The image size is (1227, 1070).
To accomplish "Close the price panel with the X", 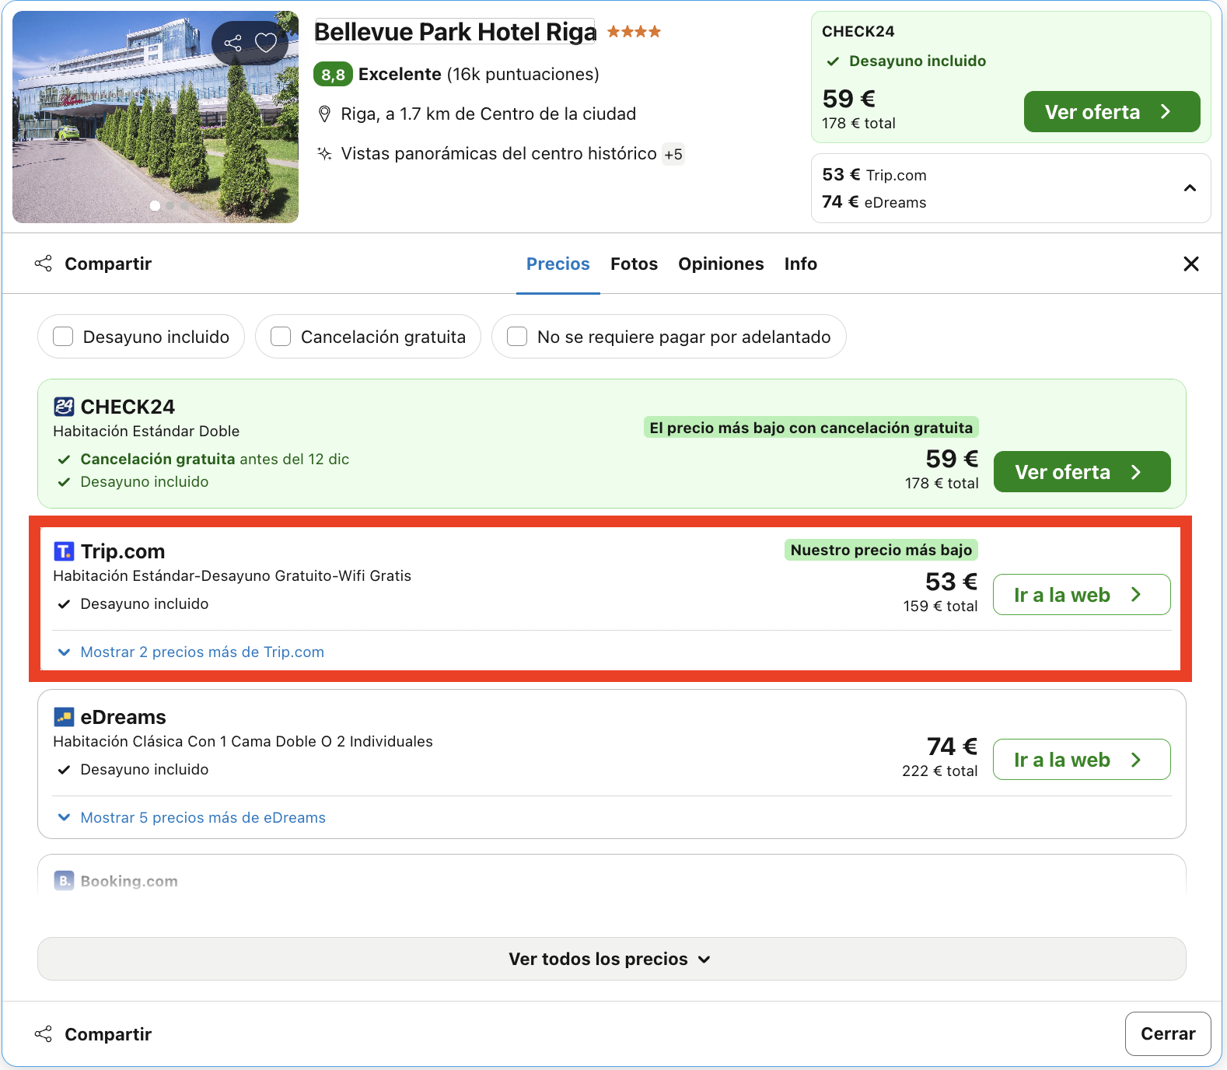I will pyautogui.click(x=1190, y=264).
